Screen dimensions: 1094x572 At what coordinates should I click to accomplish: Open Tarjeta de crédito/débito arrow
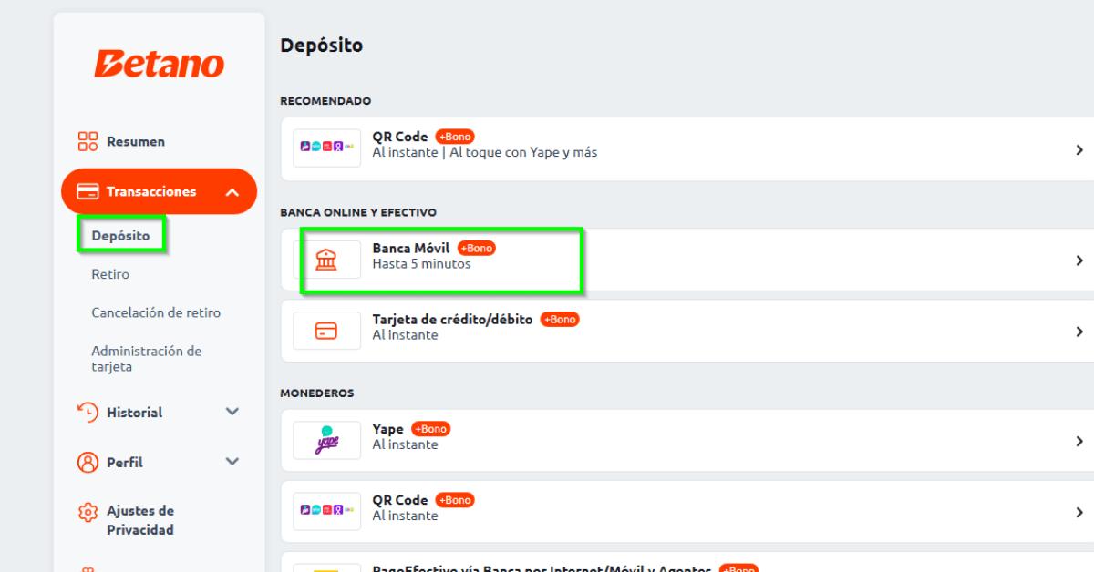click(1079, 332)
